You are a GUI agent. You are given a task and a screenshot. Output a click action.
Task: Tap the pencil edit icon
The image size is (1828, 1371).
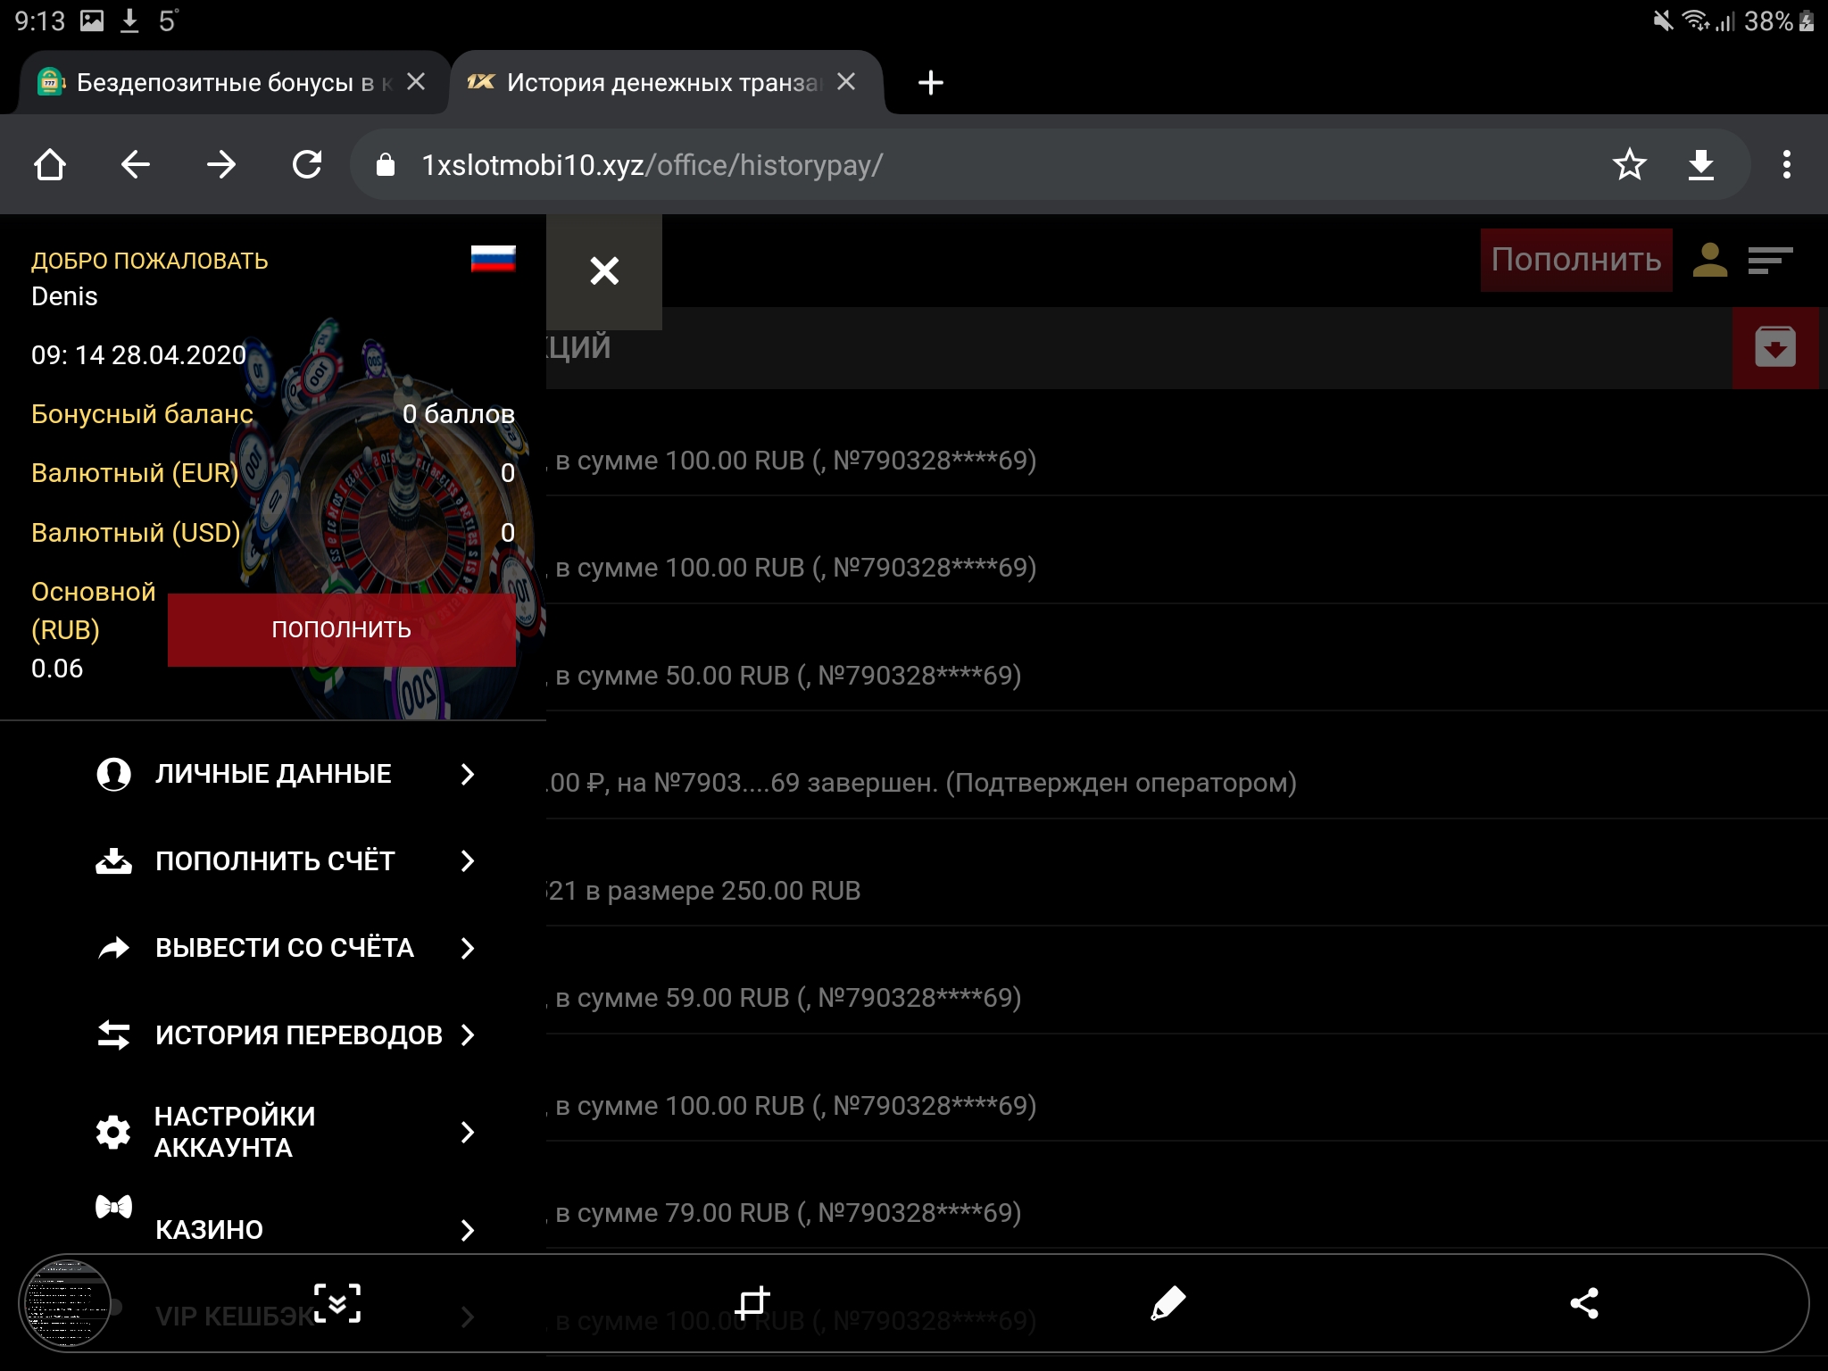click(1167, 1303)
